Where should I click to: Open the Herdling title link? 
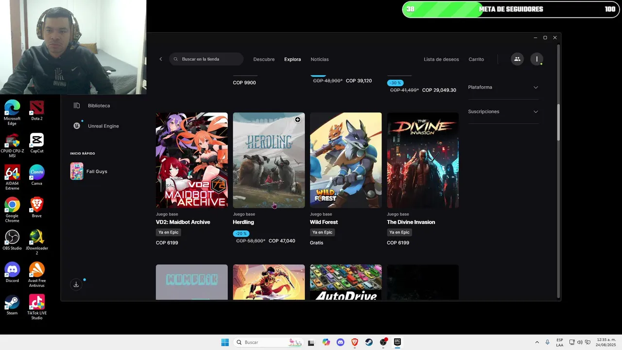243,222
